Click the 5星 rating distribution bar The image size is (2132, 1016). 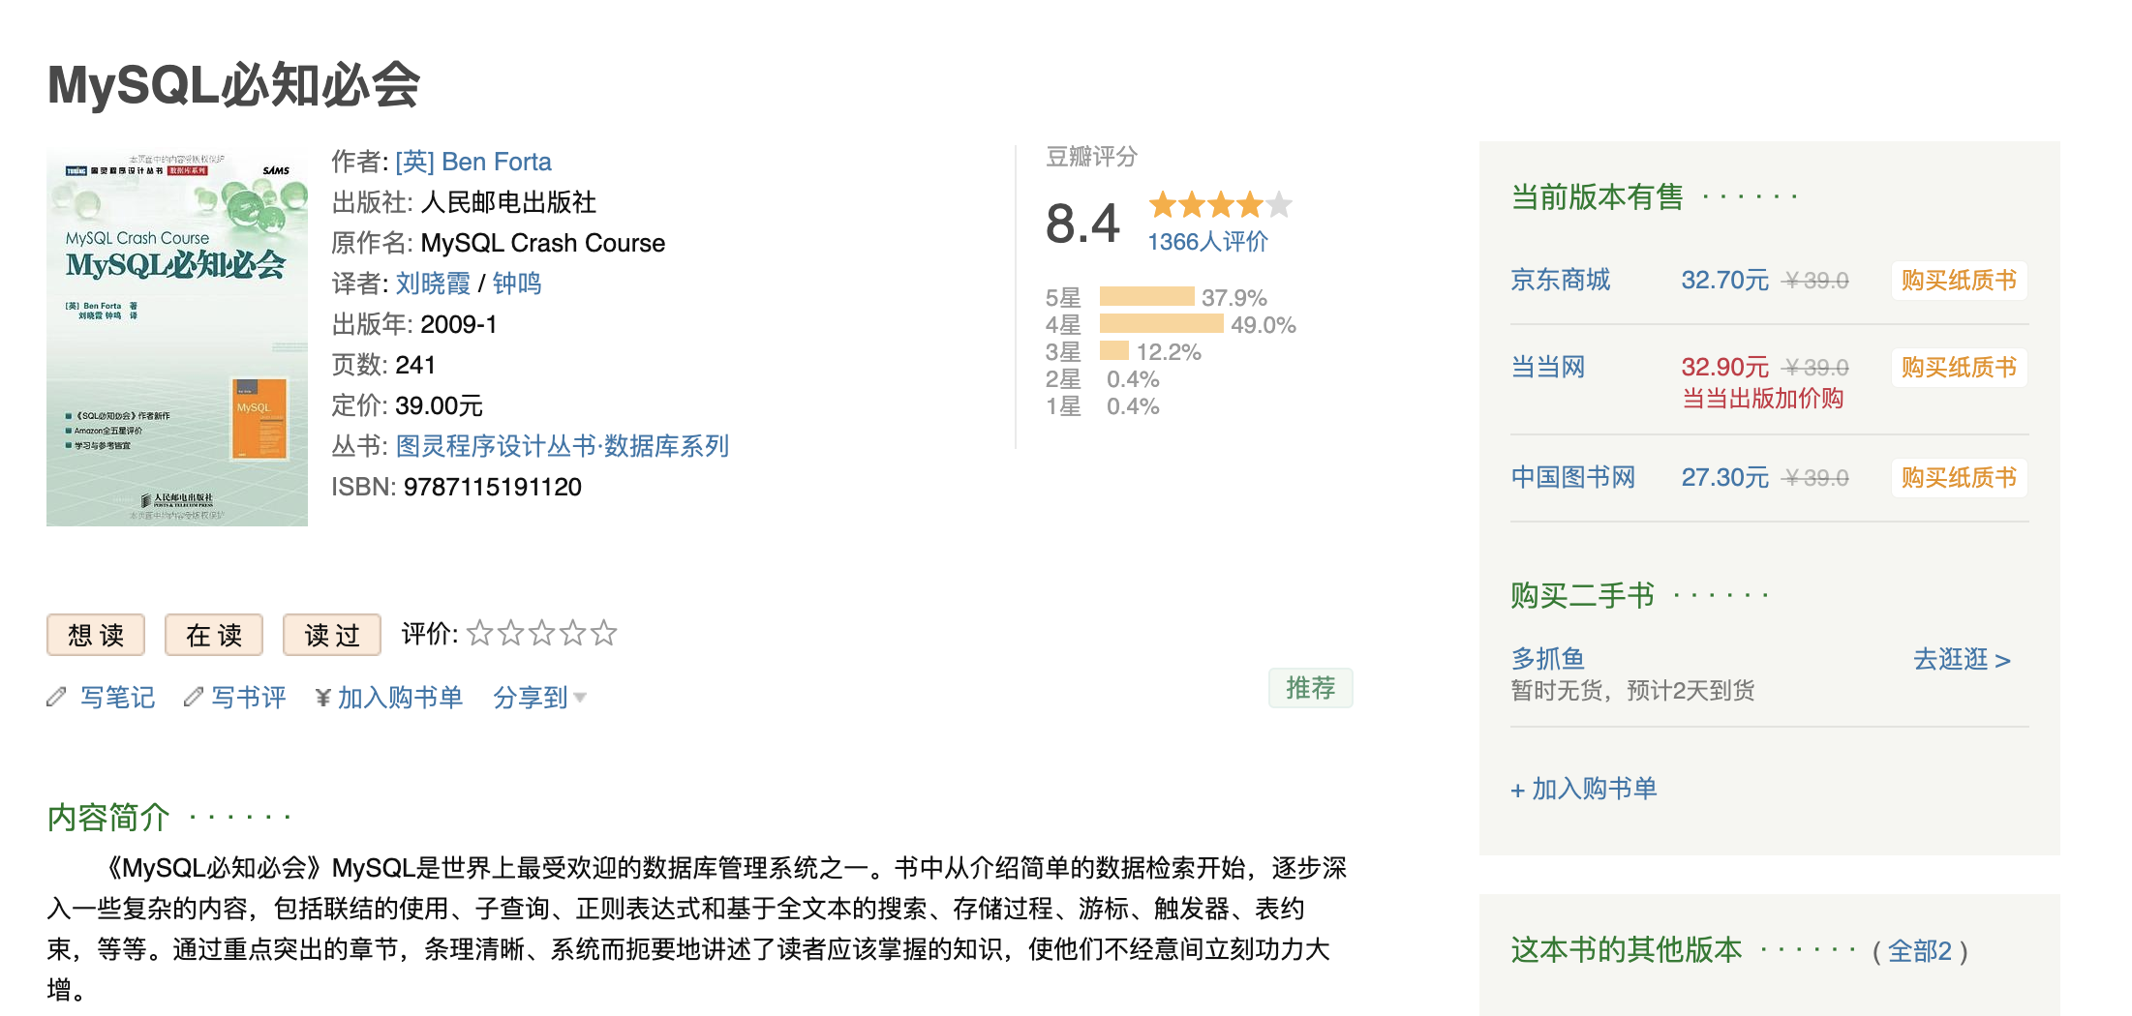click(x=1146, y=297)
